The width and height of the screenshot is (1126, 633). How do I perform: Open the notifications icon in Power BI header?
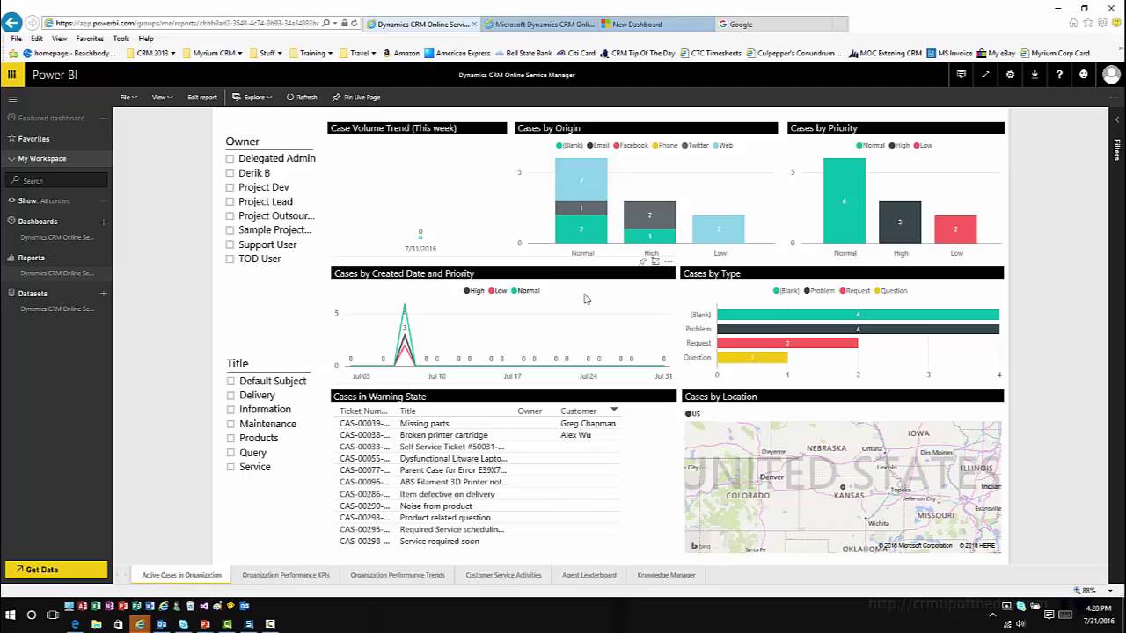961,75
